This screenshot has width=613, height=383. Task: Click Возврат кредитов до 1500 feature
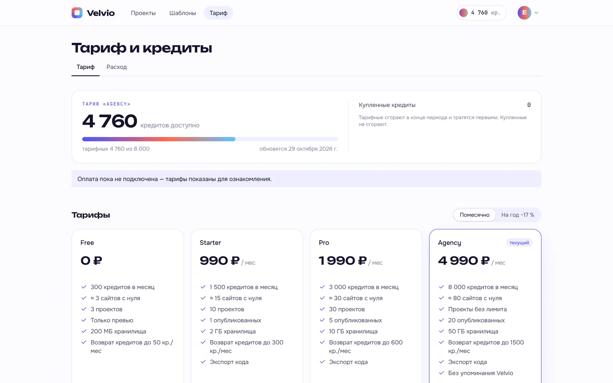[486, 347]
